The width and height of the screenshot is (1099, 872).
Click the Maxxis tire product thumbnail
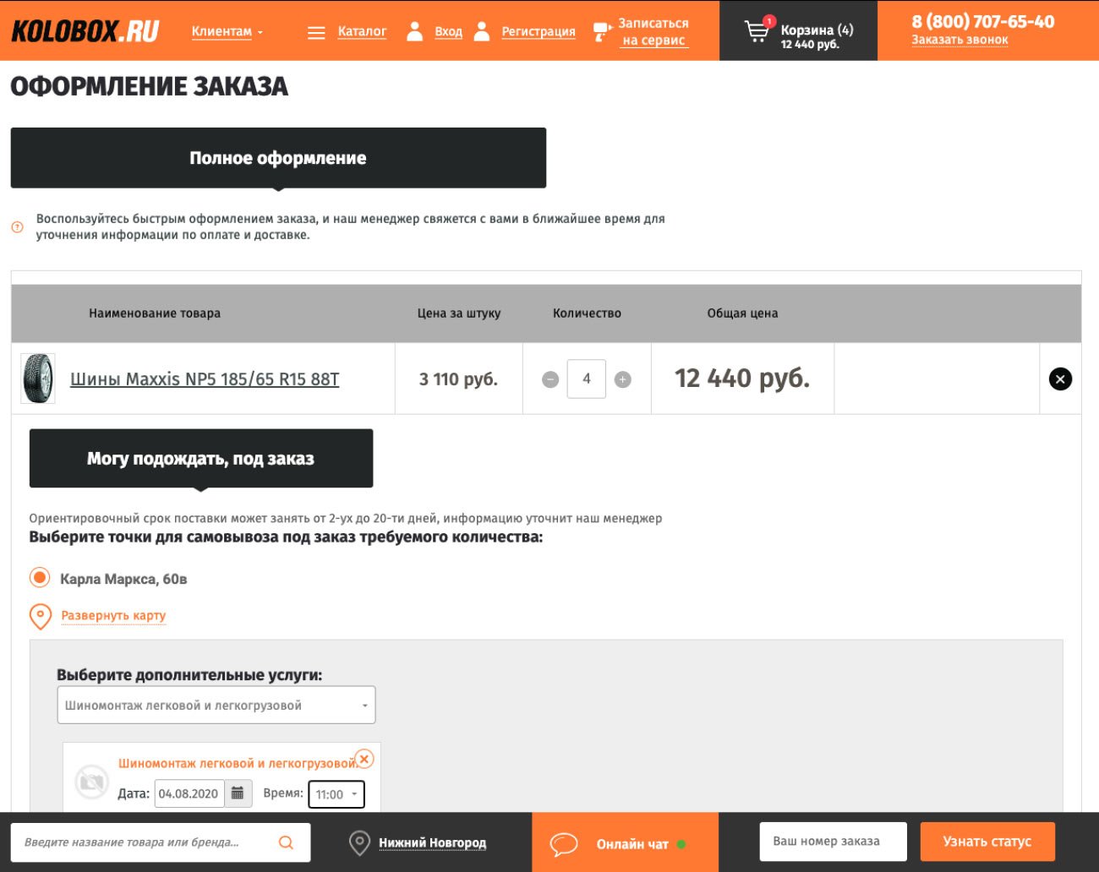pos(38,379)
